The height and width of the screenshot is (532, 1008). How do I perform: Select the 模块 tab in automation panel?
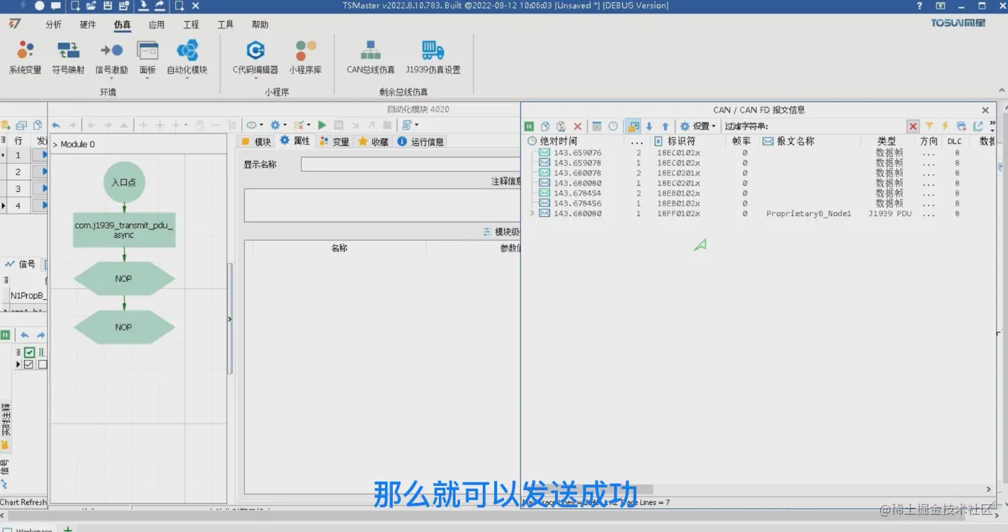[x=256, y=142]
